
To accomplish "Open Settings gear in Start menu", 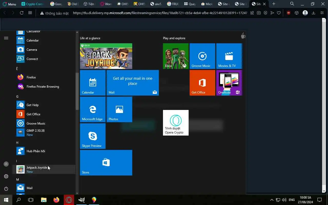I will pos(6,176).
